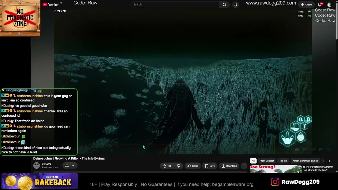This screenshot has height=190, width=338.
Task: Share the Deinosuchus video
Action: [x=193, y=166]
